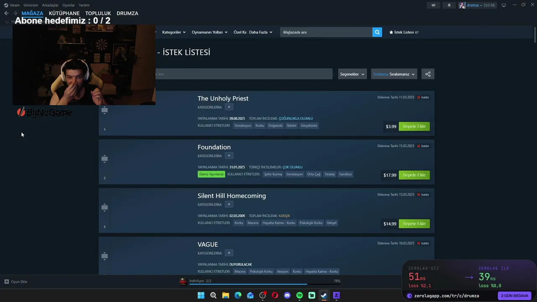This screenshot has width=537, height=302.
Task: Open the Yardım menu
Action: pos(84,5)
